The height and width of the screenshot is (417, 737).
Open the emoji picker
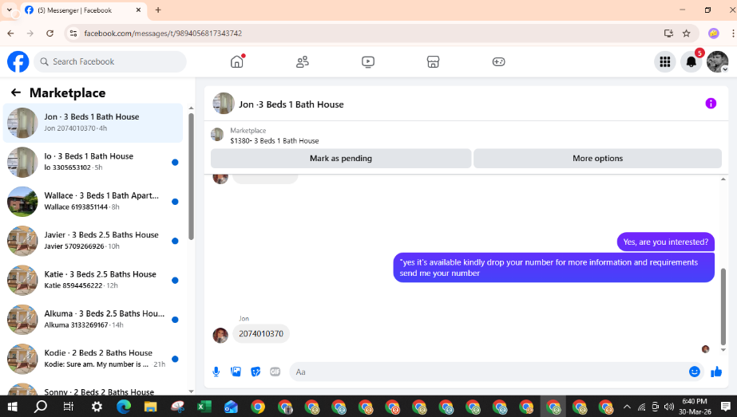coord(694,372)
